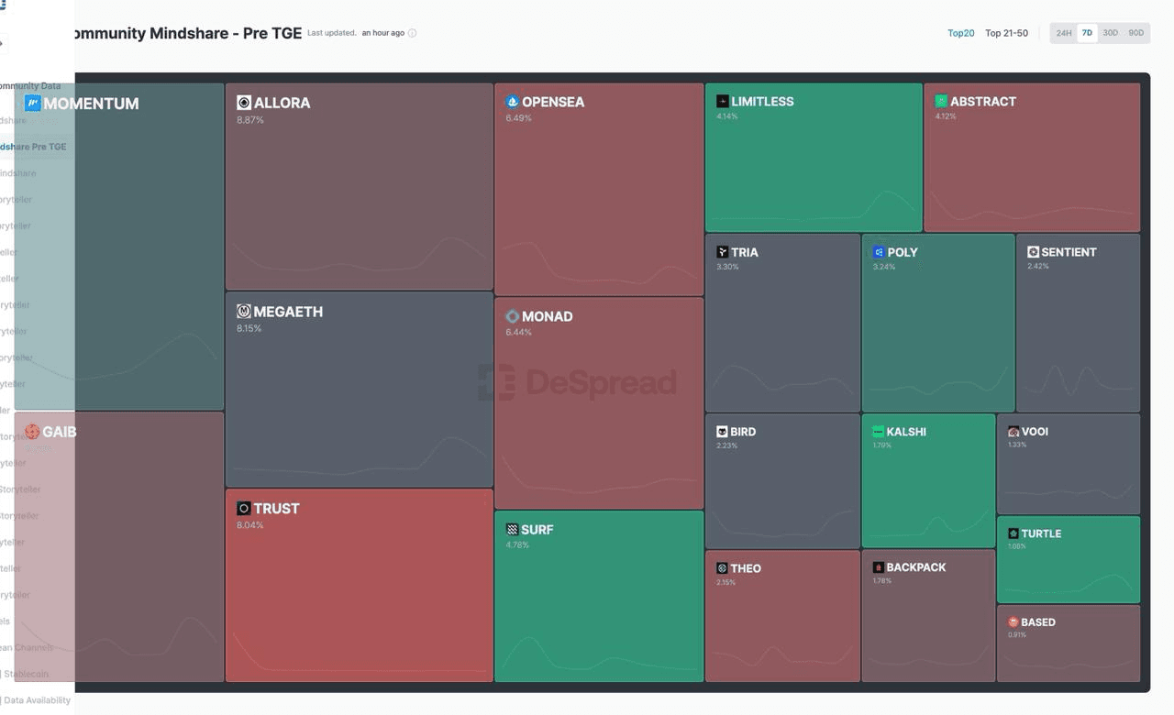
Task: Open the Data Availability sidebar link
Action: click(37, 700)
